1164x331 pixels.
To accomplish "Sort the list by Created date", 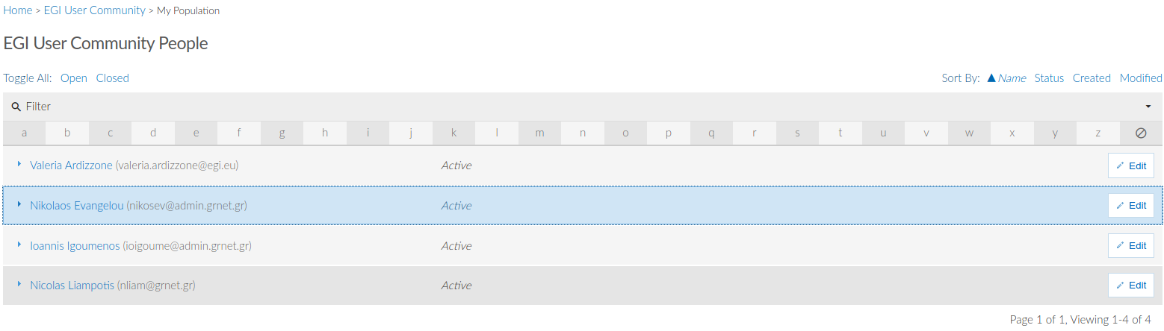I will 1092,78.
